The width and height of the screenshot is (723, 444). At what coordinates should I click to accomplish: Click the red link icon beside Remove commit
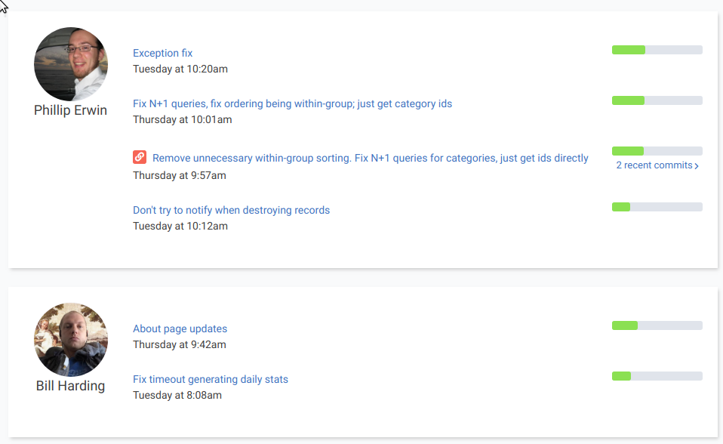pyautogui.click(x=140, y=158)
